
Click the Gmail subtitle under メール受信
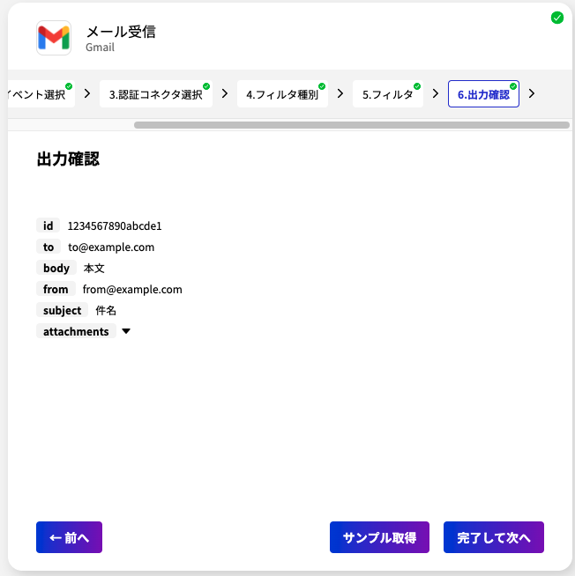coord(100,48)
